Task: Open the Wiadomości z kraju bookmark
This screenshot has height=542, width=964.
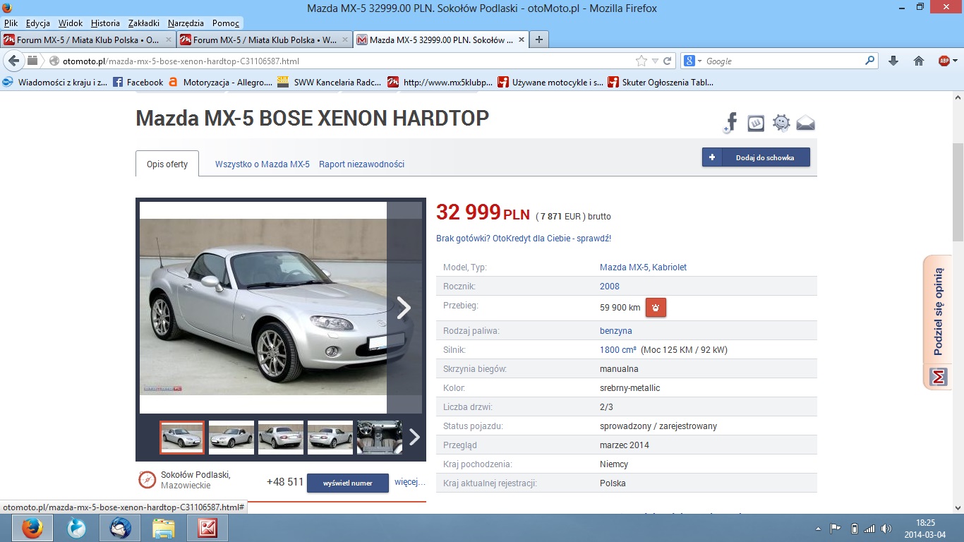Action: tap(55, 82)
